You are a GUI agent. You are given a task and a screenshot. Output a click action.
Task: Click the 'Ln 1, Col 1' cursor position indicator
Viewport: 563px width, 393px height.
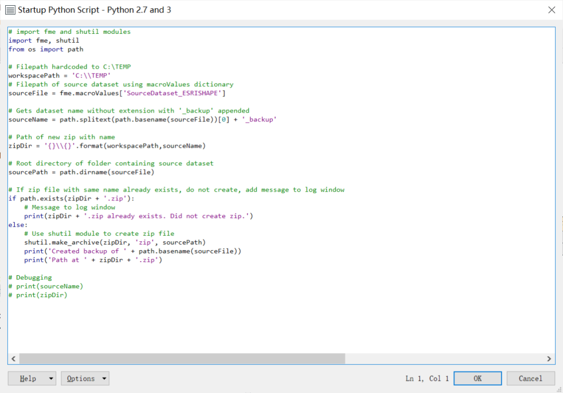pos(427,378)
